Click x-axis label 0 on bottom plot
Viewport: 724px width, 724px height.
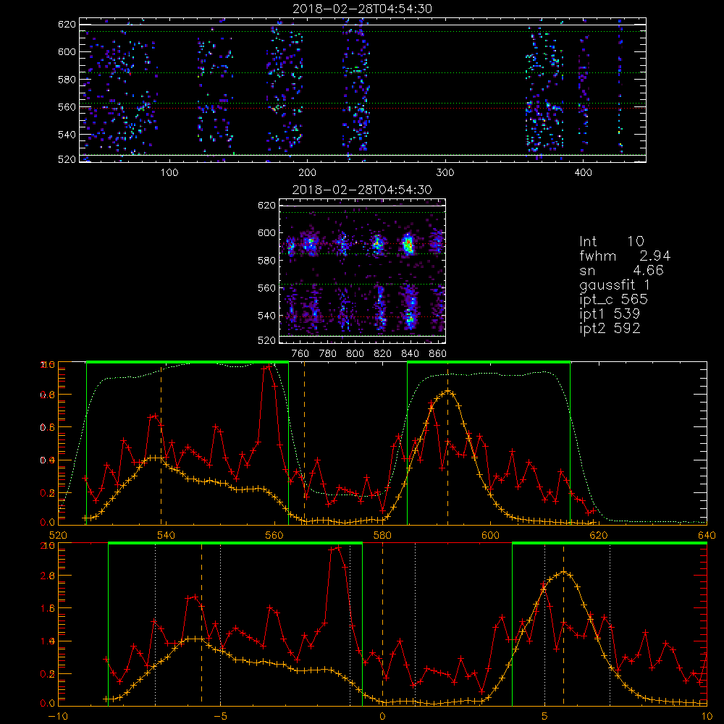click(x=382, y=717)
